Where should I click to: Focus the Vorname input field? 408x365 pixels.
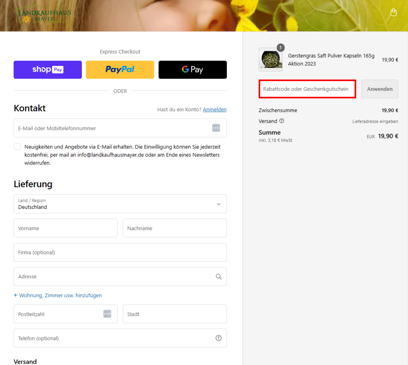click(65, 228)
